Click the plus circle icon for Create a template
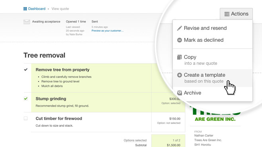262x147 pixels. click(x=180, y=75)
